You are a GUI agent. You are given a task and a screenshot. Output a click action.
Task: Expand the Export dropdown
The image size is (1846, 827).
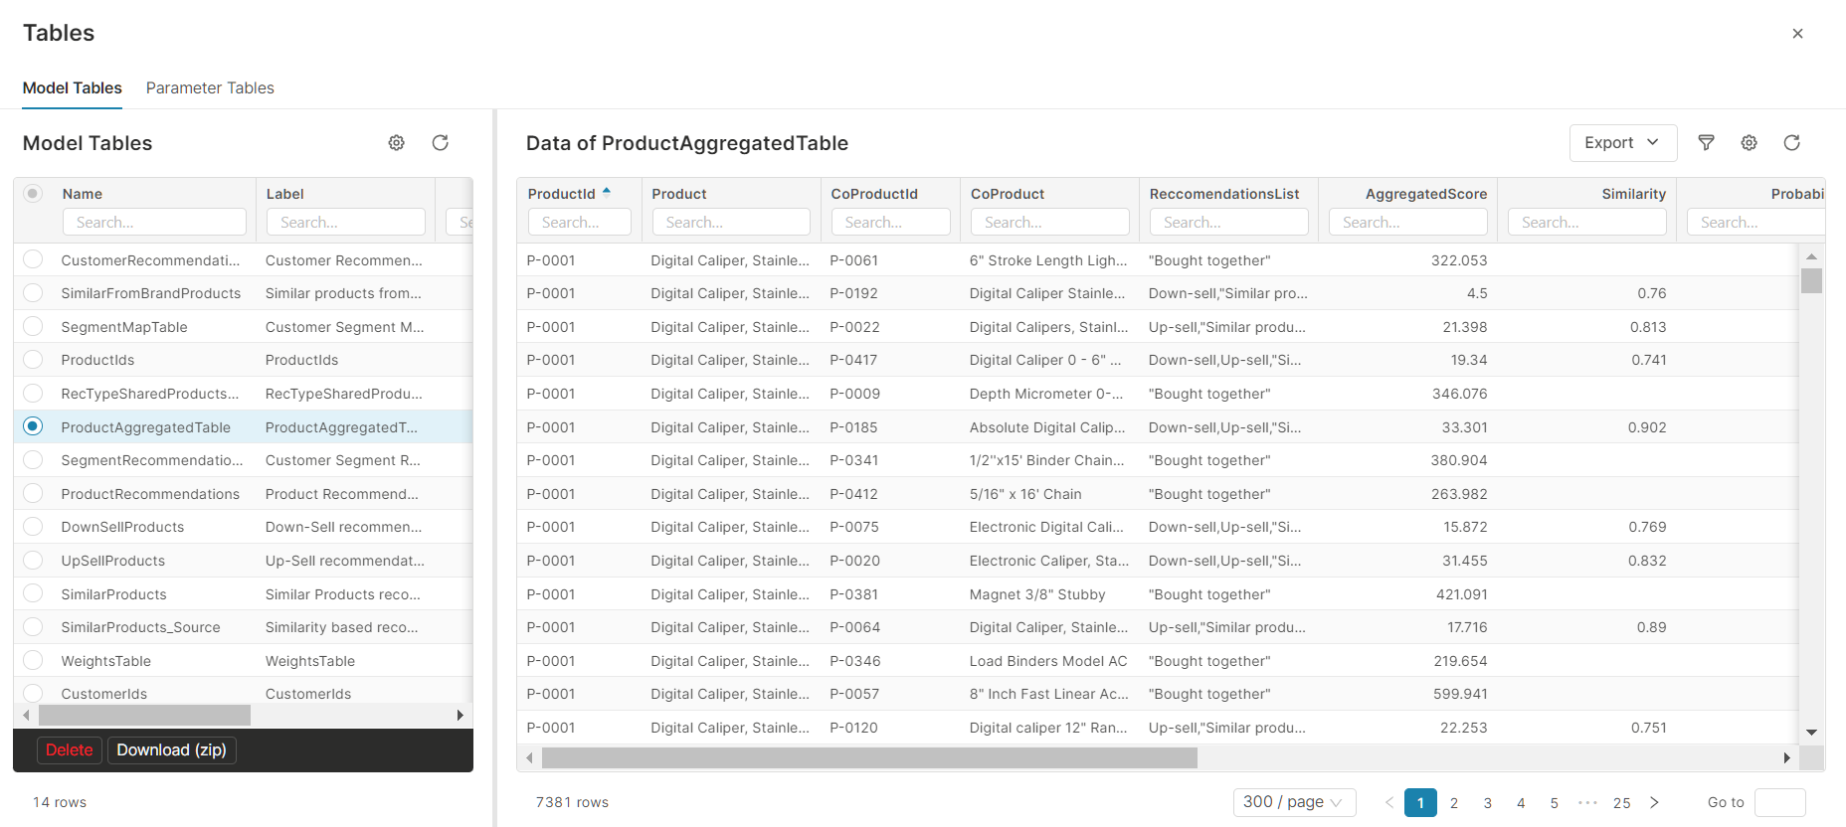(1622, 143)
